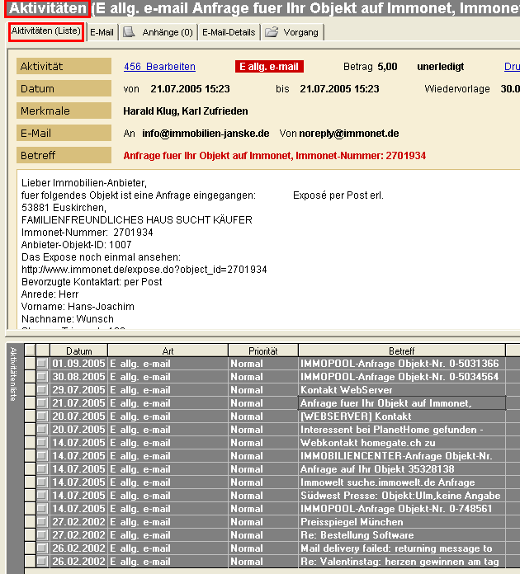Click inside the email body text area
The image size is (520, 574).
click(x=267, y=250)
